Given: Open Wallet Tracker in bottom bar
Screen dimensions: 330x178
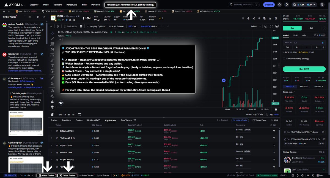Looking at the screenshot, I should pos(46,175).
